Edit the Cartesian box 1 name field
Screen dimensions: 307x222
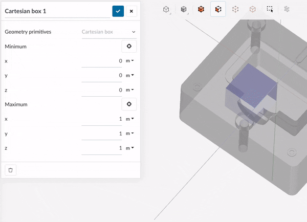[x=55, y=11]
